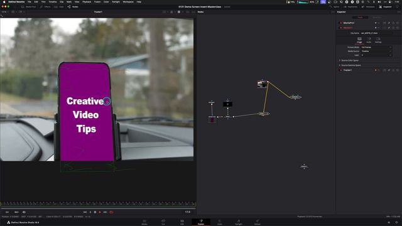Select the Modifiers tab in Inspector
402x226 pixels.
pyautogui.click(x=377, y=18)
